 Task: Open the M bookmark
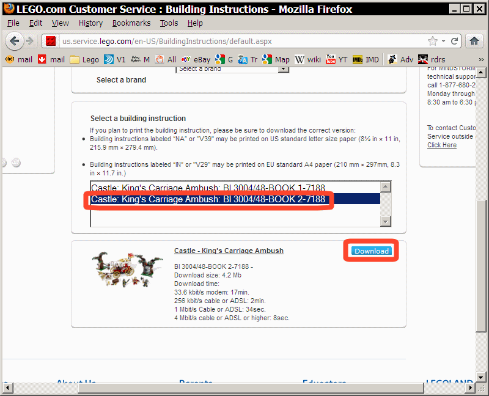click(140, 59)
